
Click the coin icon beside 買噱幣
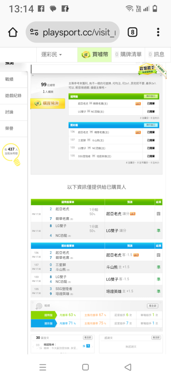pos(85,54)
